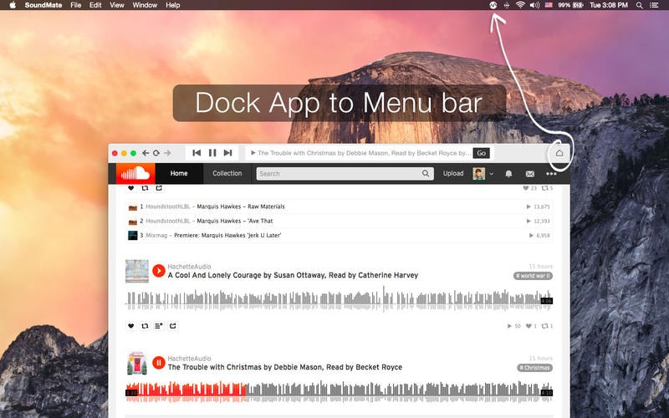669x418 pixels.
Task: Expand the profile dropdown chevron
Action: point(492,174)
